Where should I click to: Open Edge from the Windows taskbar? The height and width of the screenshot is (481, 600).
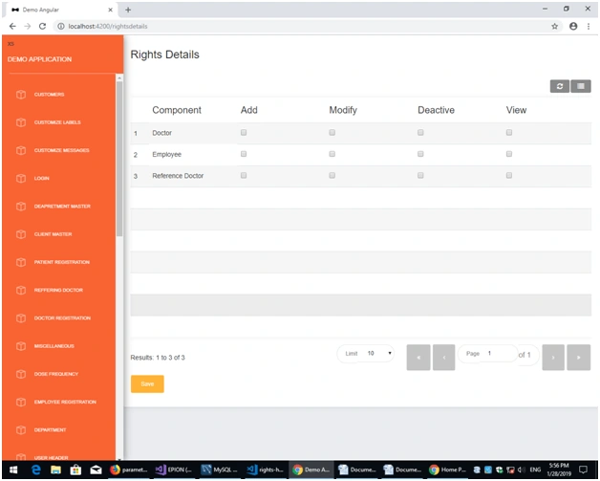coord(36,470)
